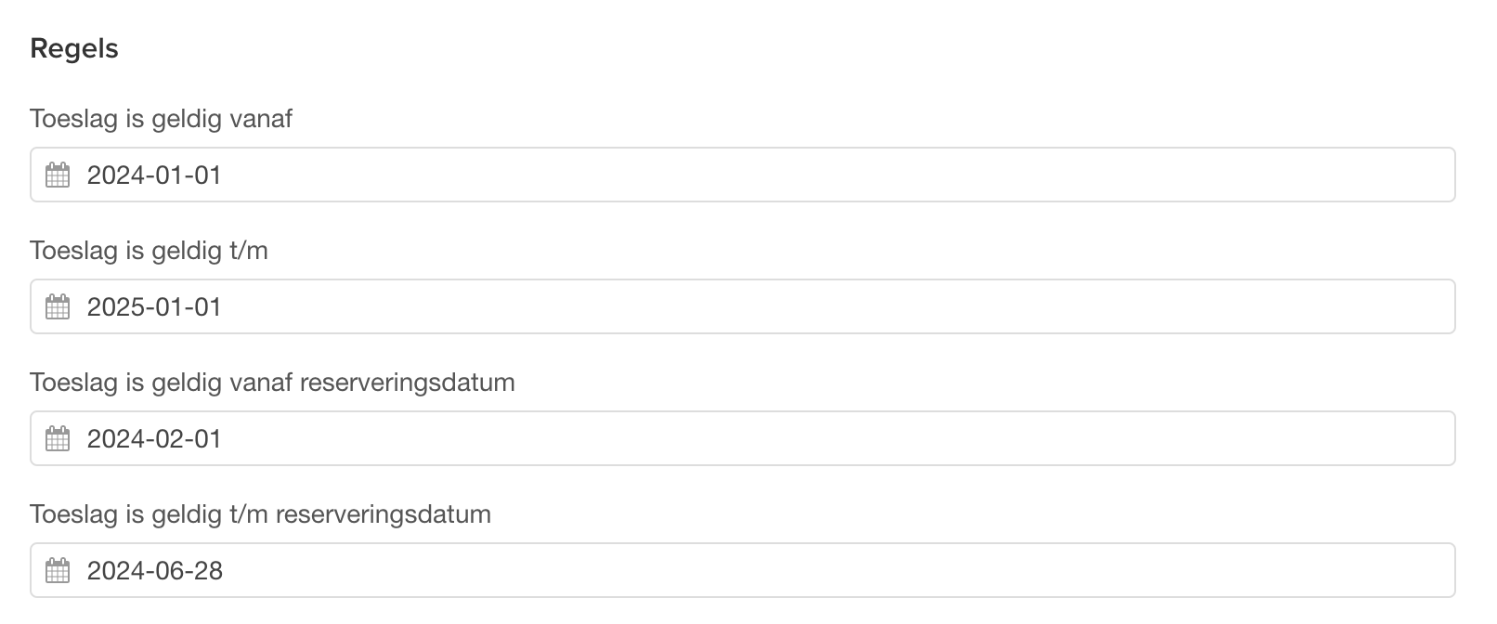Click the 'Toeslag is geldig t/m' label

tap(149, 251)
